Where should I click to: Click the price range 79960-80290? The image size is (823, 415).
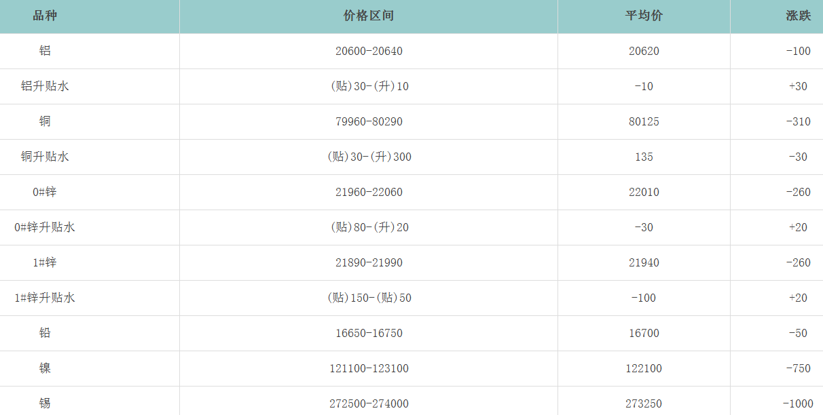369,122
